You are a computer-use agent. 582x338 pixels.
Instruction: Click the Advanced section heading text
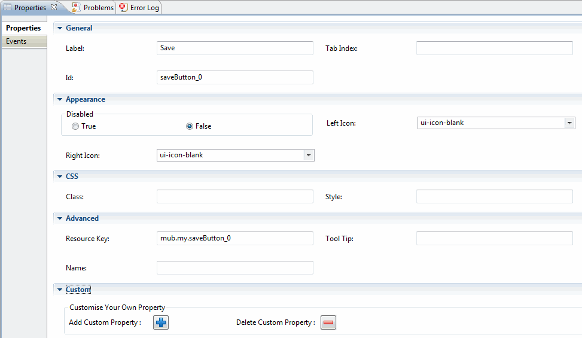click(82, 218)
